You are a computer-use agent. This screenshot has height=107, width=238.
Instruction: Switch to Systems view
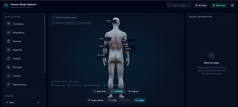pos(133,91)
